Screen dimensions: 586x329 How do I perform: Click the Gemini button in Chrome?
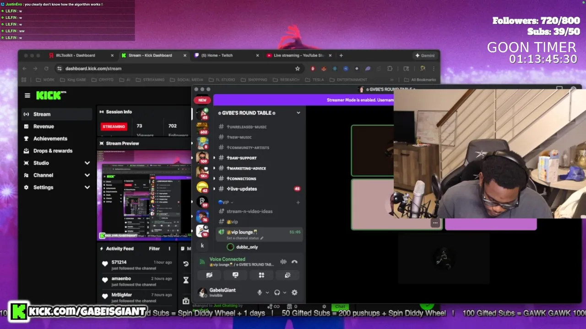[x=425, y=55]
